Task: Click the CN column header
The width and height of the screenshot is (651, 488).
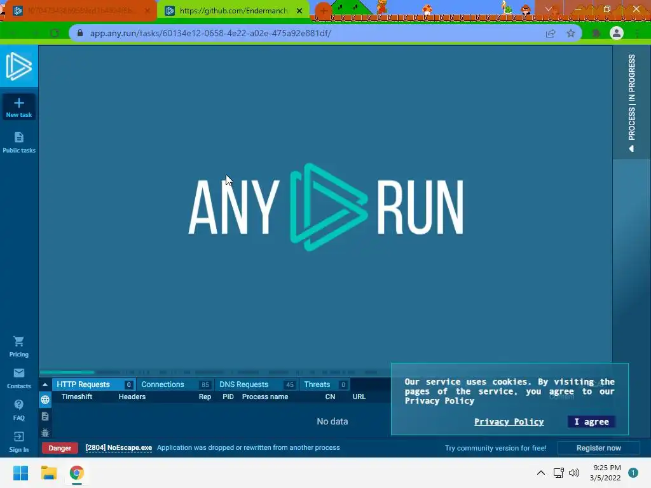Action: [330, 396]
